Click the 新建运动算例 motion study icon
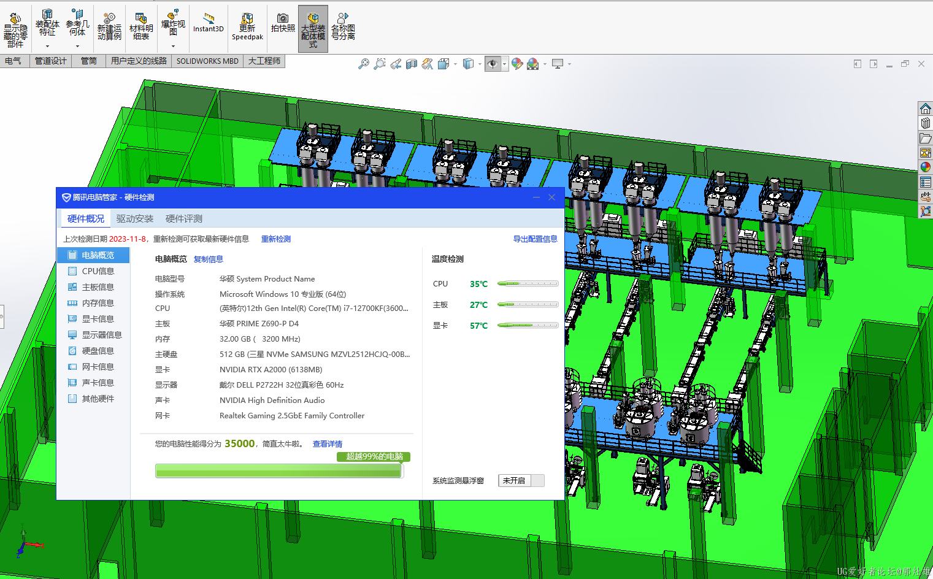This screenshot has width=933, height=579. coord(109,27)
